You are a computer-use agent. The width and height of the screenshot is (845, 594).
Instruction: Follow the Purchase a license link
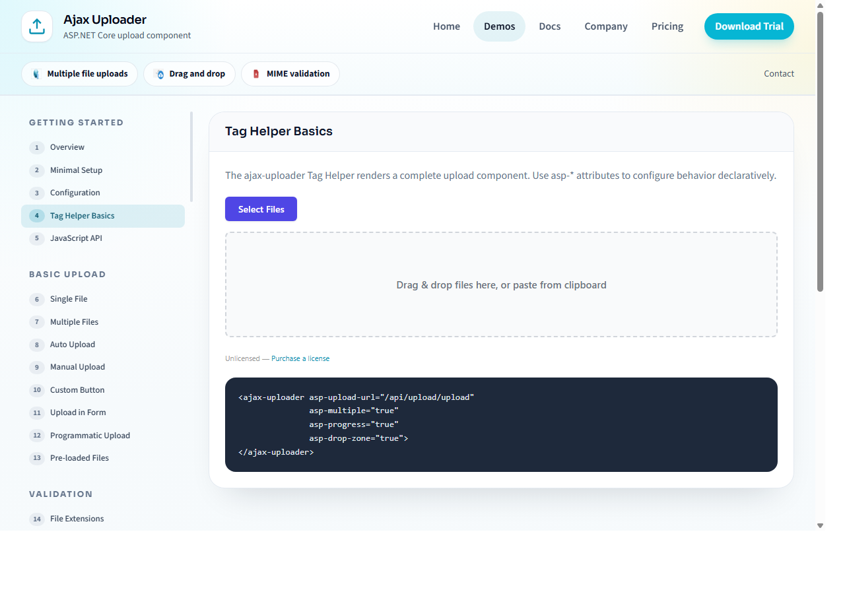300,358
